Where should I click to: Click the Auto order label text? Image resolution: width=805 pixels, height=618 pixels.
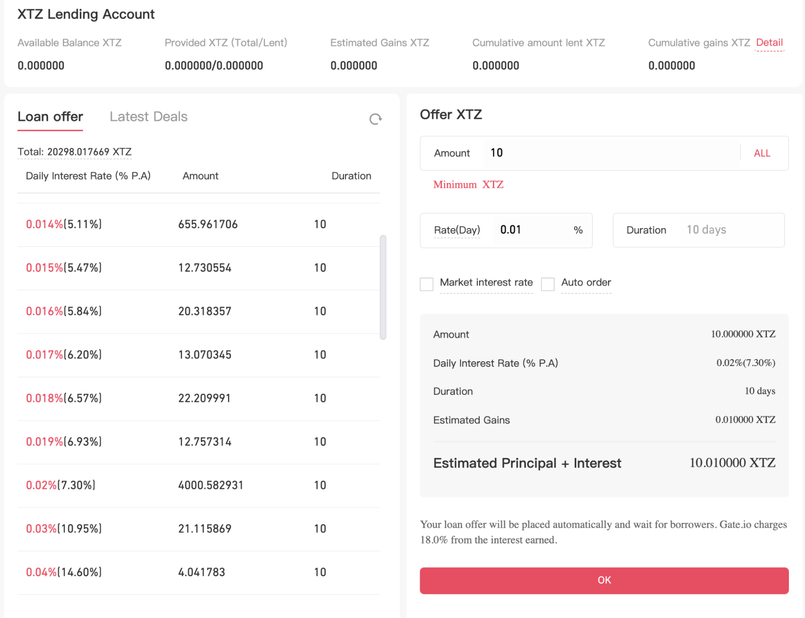(x=586, y=282)
